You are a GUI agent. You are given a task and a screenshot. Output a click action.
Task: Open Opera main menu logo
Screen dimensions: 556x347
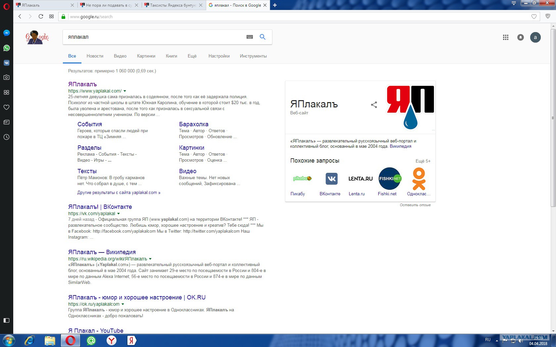point(6,6)
